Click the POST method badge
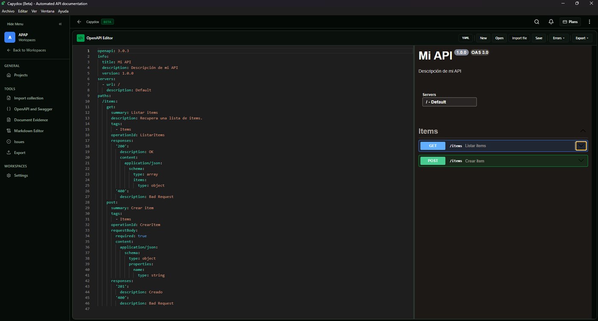 pos(433,161)
